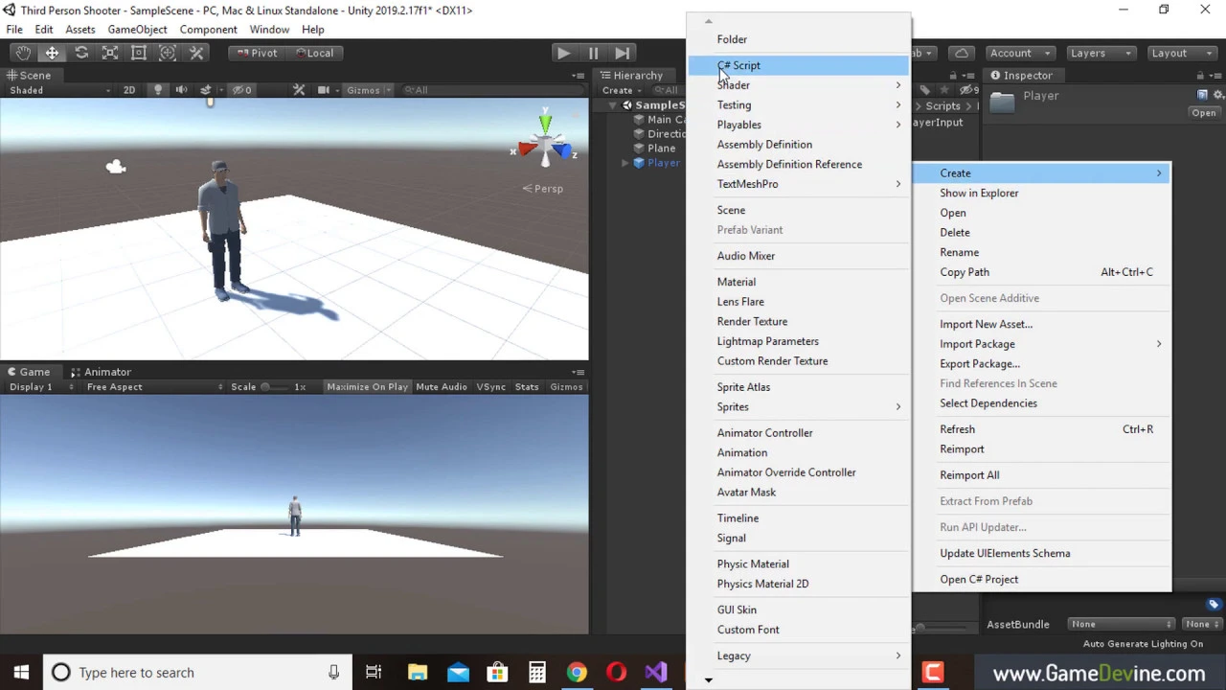Open the Gizmos dropdown in Scene view
1226x690 pixels.
[369, 90]
